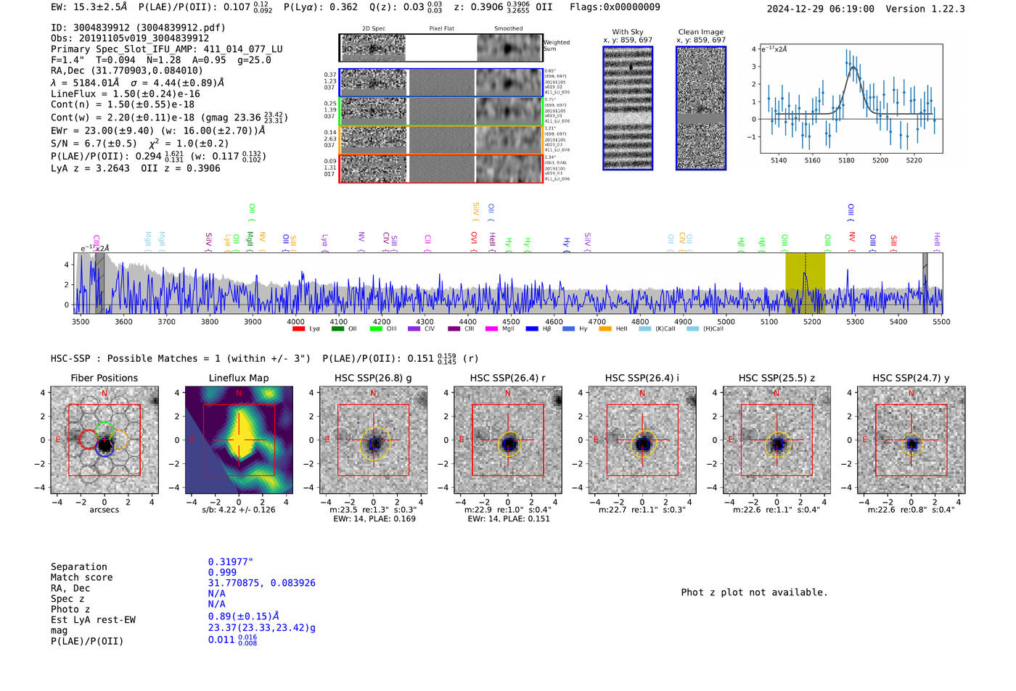Viewport: 1016px width, 691px height.
Task: Click the Weighted Sum 2D spectrum row
Action: (x=441, y=48)
